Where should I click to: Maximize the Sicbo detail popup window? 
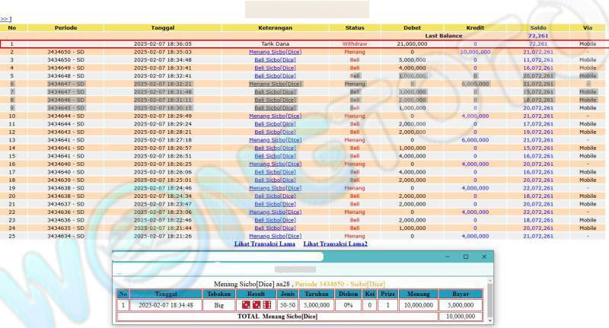coord(466,257)
